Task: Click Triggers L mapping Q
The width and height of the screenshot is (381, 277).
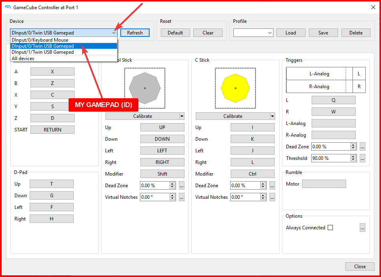Action: tap(333, 100)
